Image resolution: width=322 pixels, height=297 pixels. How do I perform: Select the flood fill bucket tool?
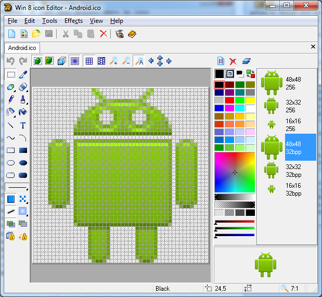click(23, 112)
